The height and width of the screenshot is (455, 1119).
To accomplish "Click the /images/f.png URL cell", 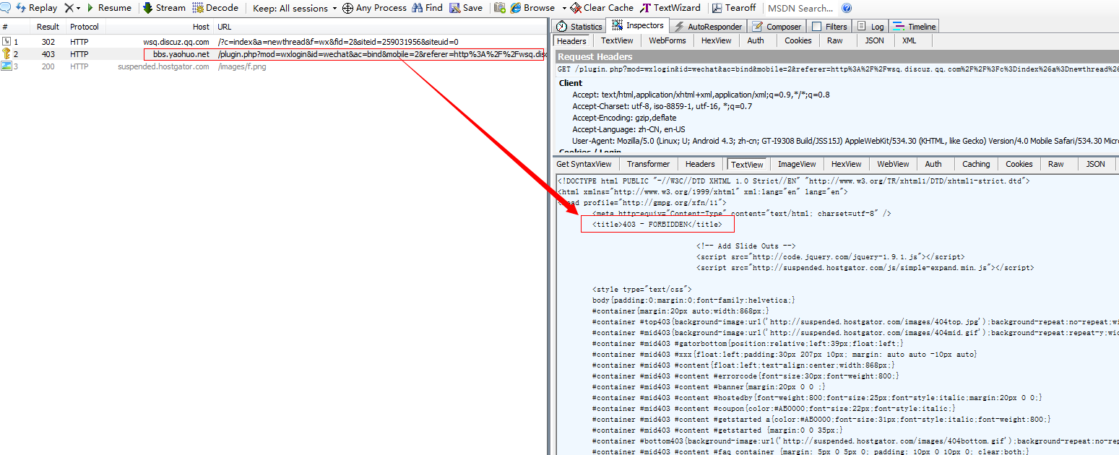I will (x=242, y=66).
